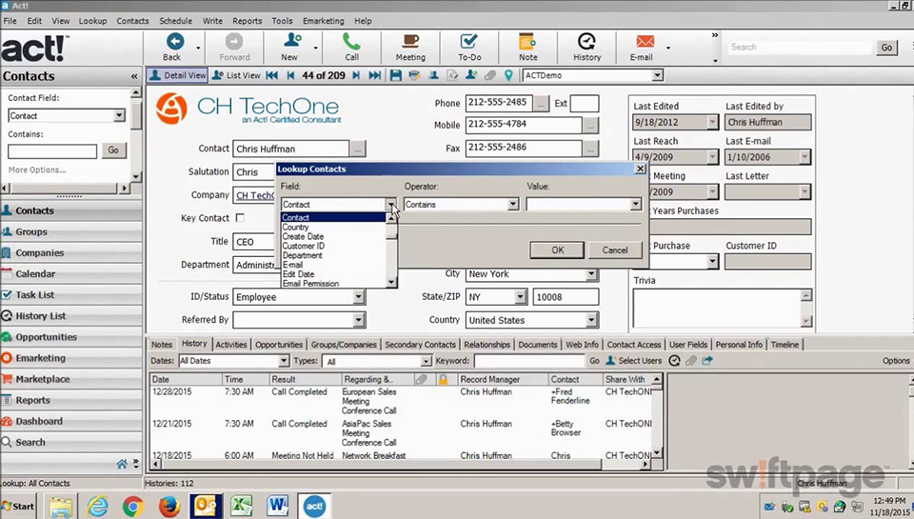Click More Options link in sidebar
Screen dimensions: 914x519
click(x=37, y=170)
